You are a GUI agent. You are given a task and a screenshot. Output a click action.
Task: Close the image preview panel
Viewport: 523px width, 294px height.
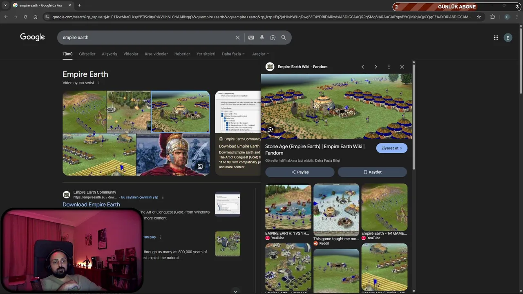(402, 67)
